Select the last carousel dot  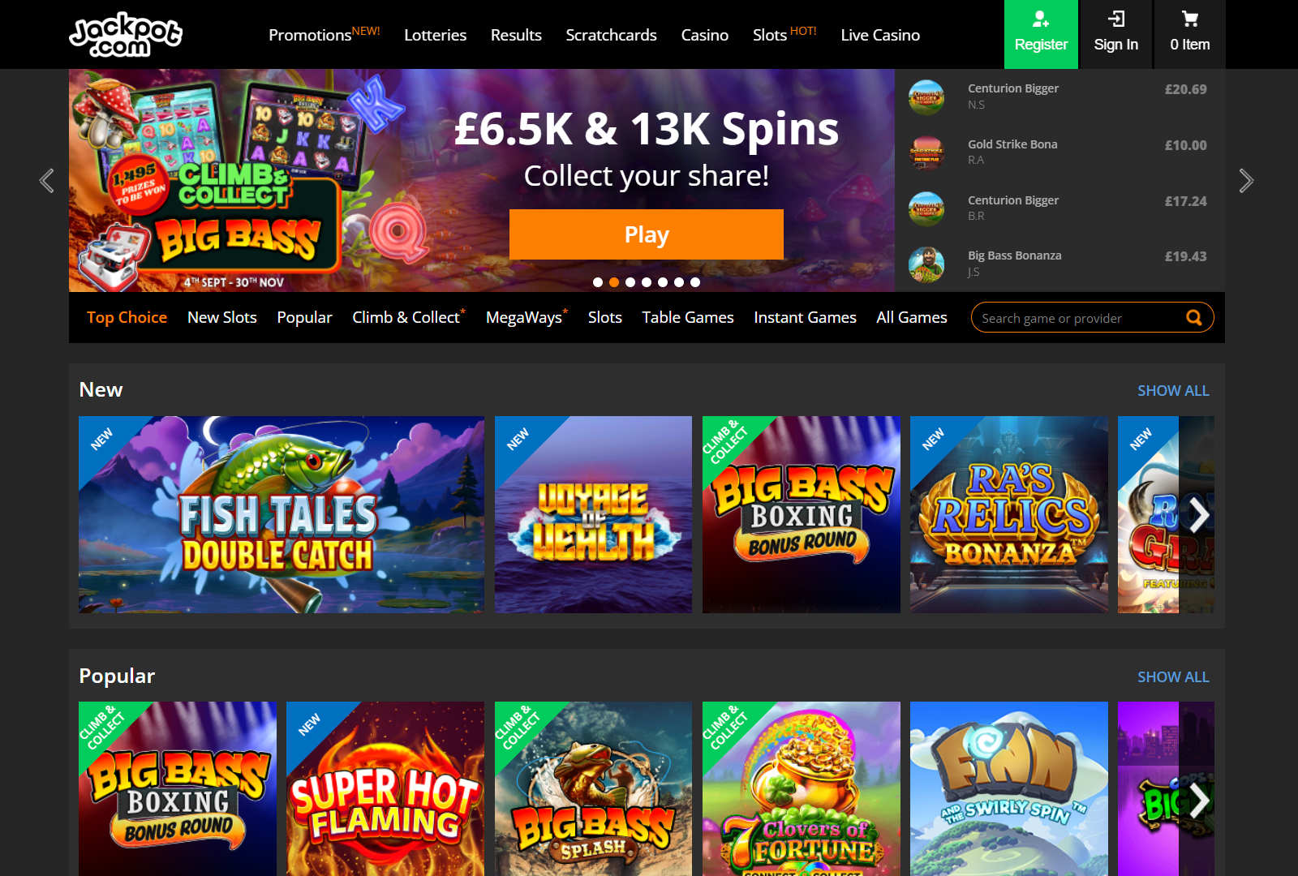(x=695, y=282)
